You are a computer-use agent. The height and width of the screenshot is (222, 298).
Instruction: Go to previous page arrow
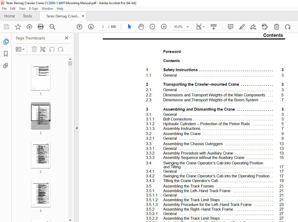(x=79, y=27)
